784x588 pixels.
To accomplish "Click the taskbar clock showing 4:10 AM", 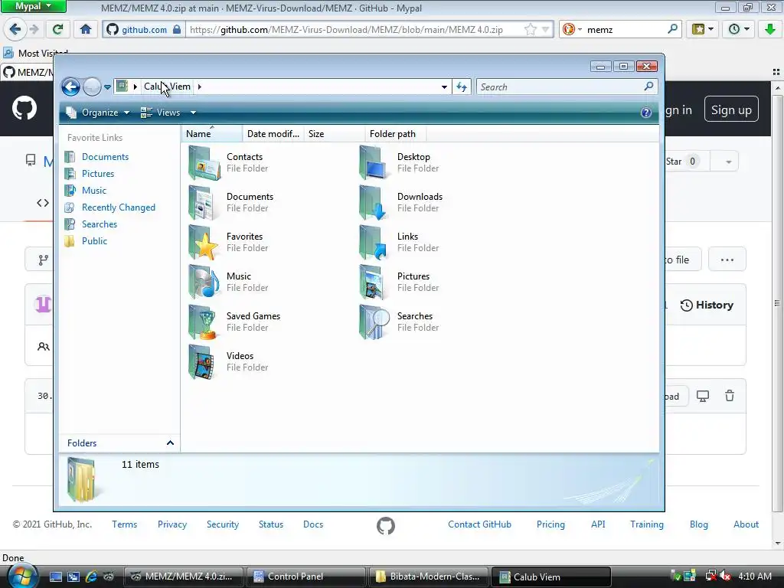I will (755, 577).
